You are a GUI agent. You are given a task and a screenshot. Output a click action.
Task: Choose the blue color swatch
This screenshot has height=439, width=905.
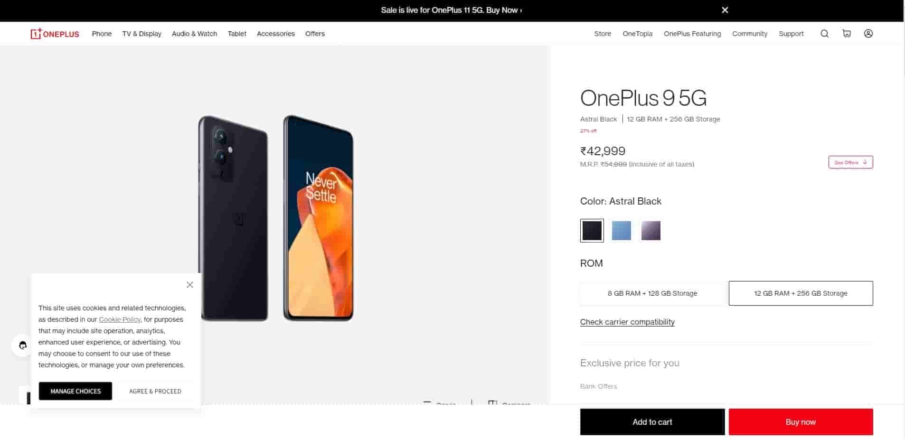(x=622, y=231)
